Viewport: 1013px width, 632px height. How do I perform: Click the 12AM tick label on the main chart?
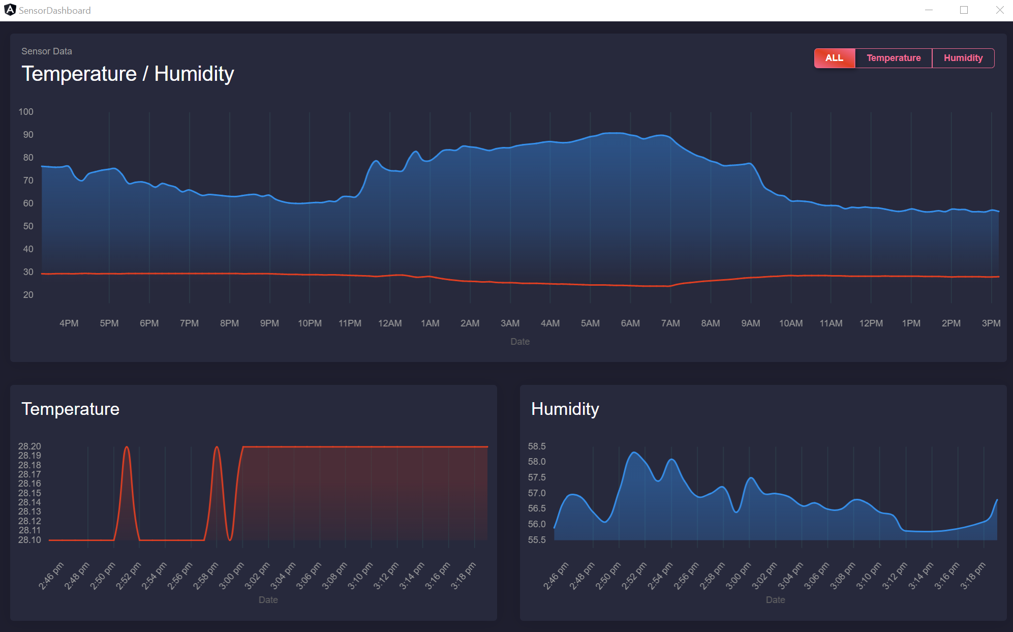coord(390,323)
